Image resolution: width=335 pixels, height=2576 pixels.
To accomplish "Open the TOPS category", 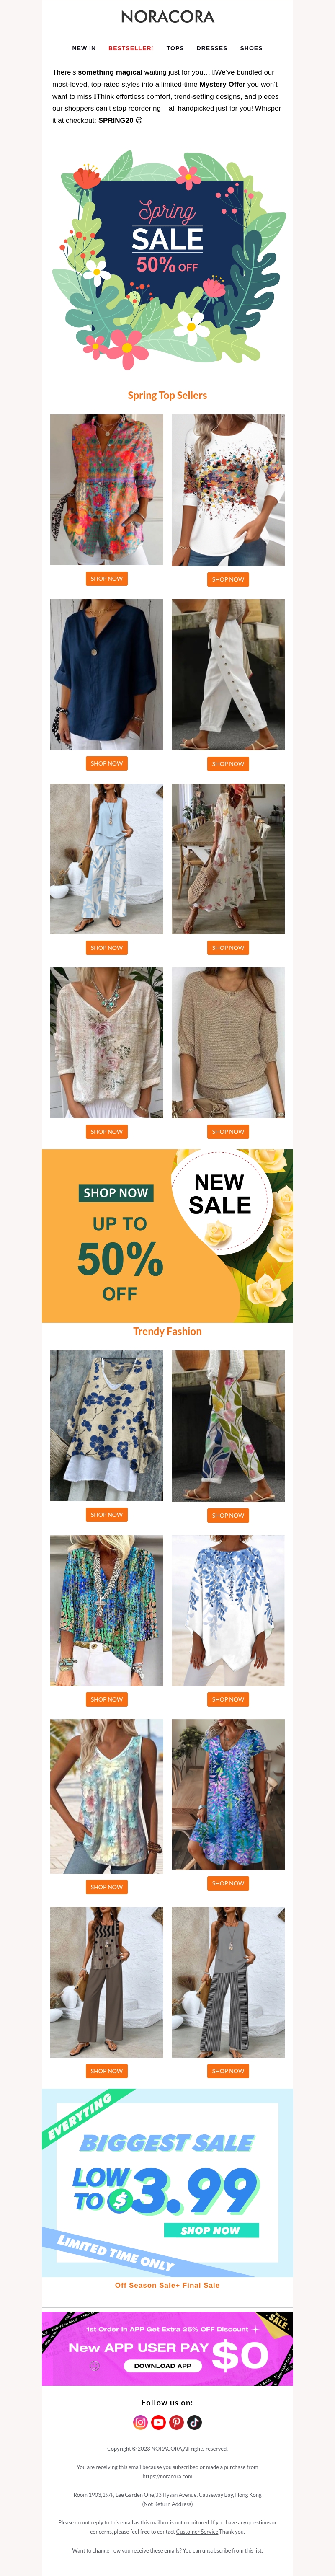I will coord(175,48).
